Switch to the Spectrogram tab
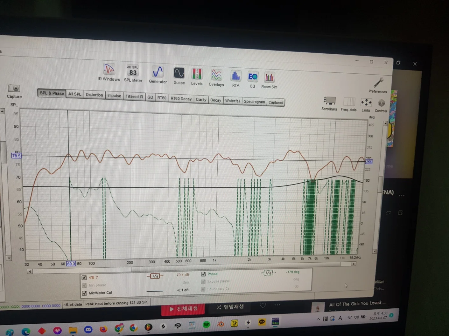The width and height of the screenshot is (449, 336). point(254,102)
